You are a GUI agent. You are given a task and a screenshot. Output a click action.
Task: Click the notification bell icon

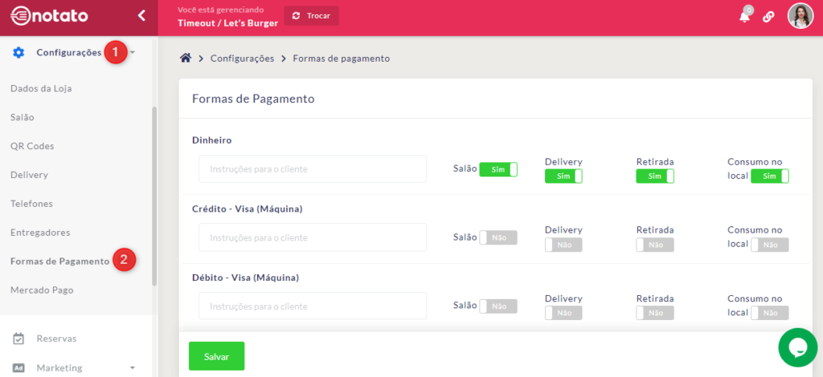coord(744,17)
